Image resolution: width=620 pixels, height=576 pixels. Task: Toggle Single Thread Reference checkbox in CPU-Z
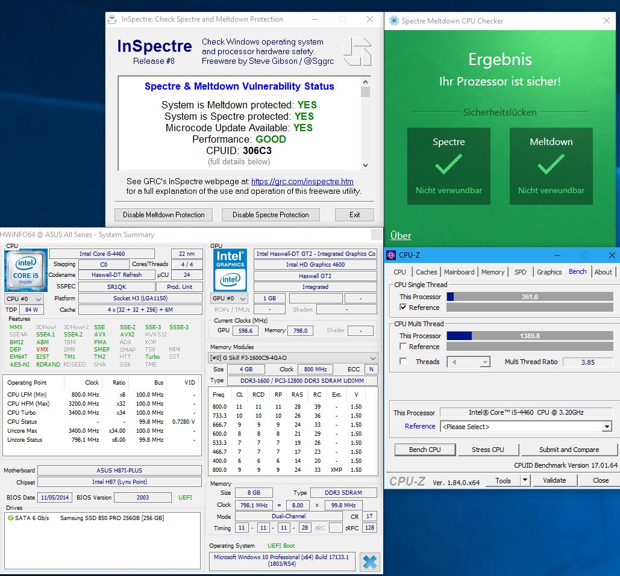403,307
